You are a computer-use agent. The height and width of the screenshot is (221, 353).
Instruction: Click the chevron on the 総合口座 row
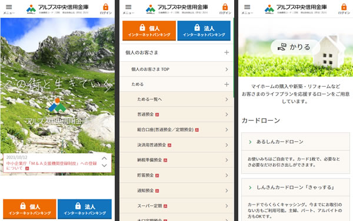(227, 130)
